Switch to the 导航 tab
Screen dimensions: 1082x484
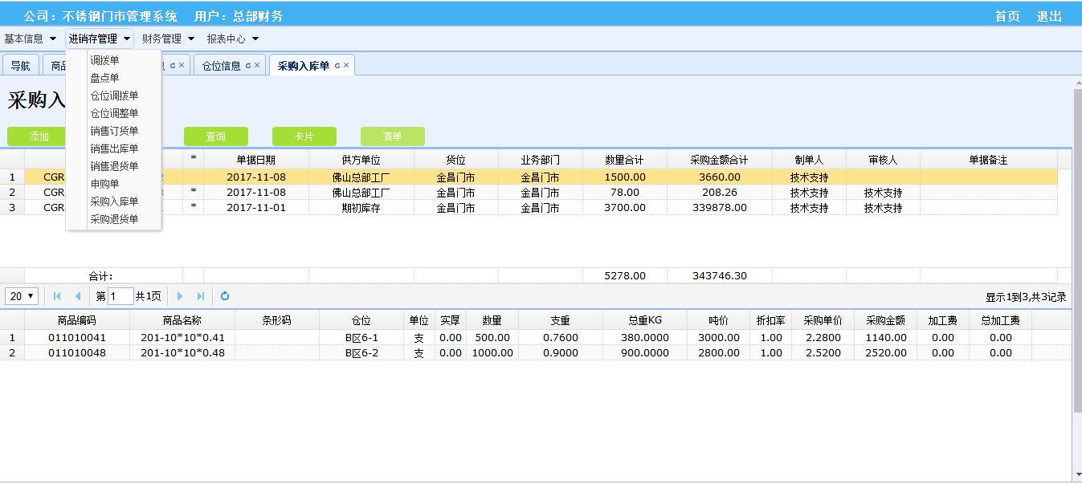tap(20, 66)
